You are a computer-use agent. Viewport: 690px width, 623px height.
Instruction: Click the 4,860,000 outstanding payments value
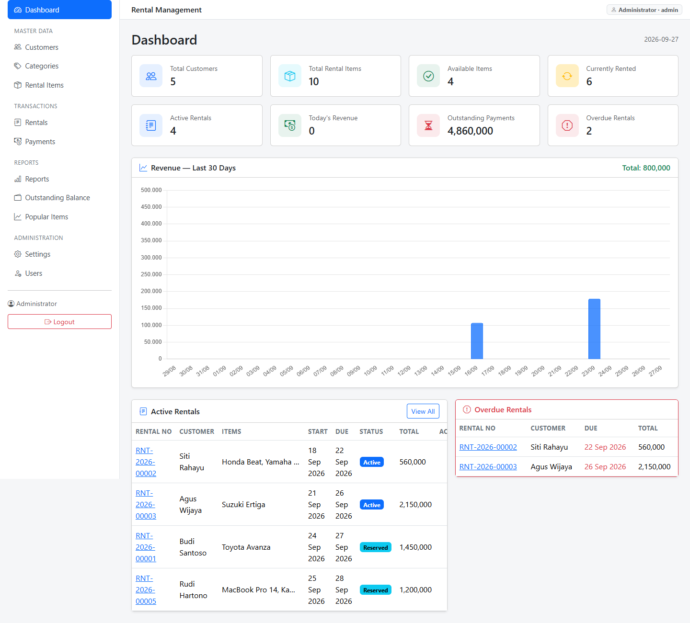point(470,131)
